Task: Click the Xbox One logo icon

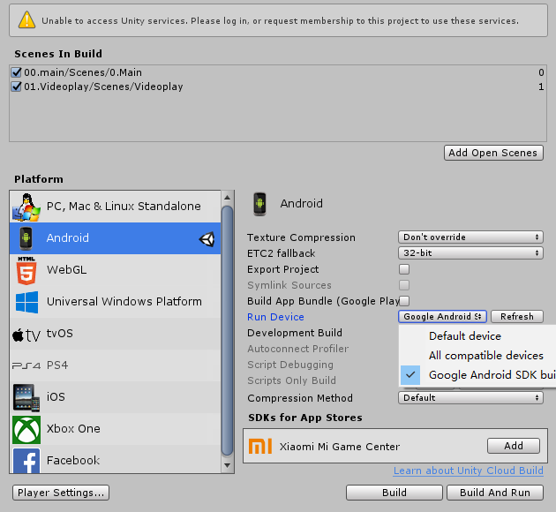Action: [x=26, y=430]
